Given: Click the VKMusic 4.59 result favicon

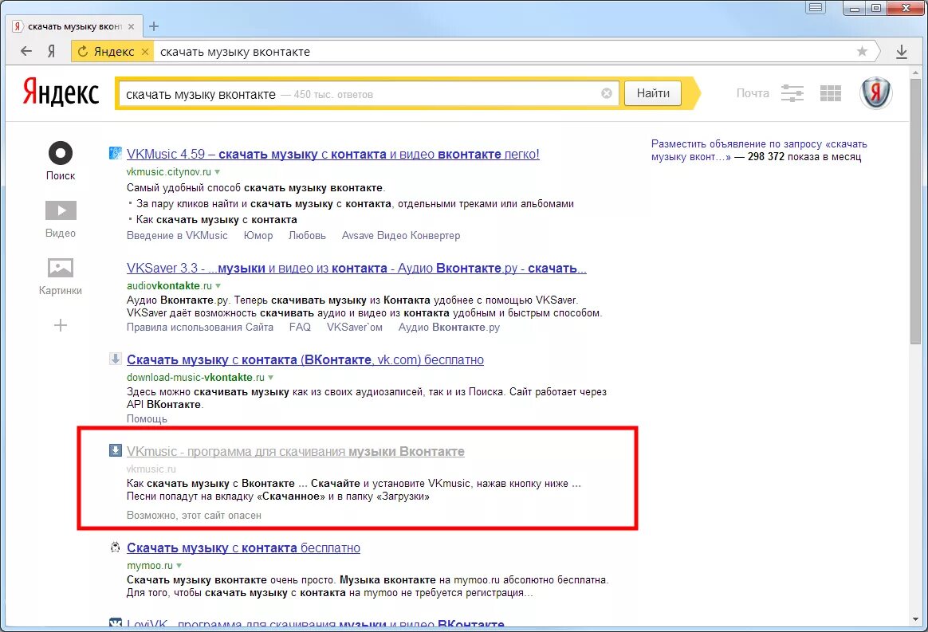Looking at the screenshot, I should (x=116, y=153).
